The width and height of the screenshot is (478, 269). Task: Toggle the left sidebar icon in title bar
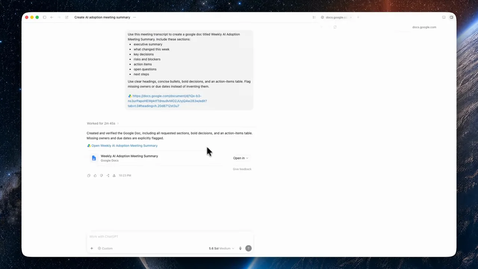(x=44, y=17)
